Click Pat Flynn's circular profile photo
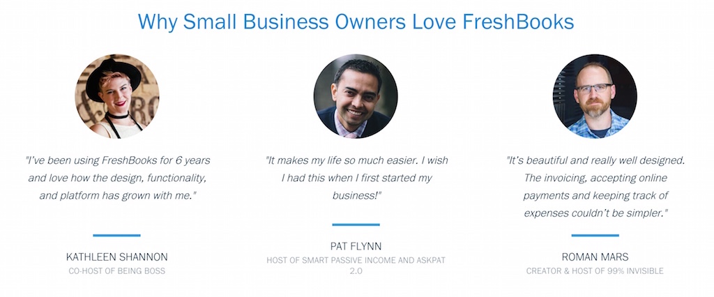The height and width of the screenshot is (297, 714). click(x=356, y=96)
